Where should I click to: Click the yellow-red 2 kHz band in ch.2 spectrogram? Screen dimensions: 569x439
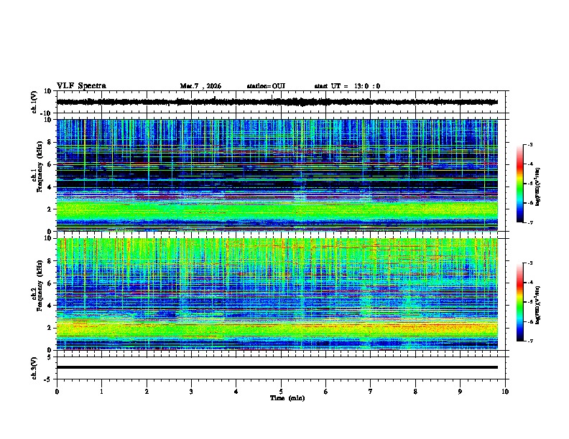tap(277, 330)
